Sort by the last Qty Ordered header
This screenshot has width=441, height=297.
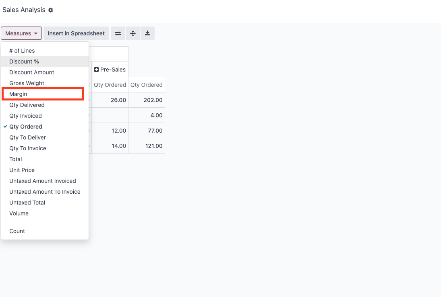click(x=147, y=85)
